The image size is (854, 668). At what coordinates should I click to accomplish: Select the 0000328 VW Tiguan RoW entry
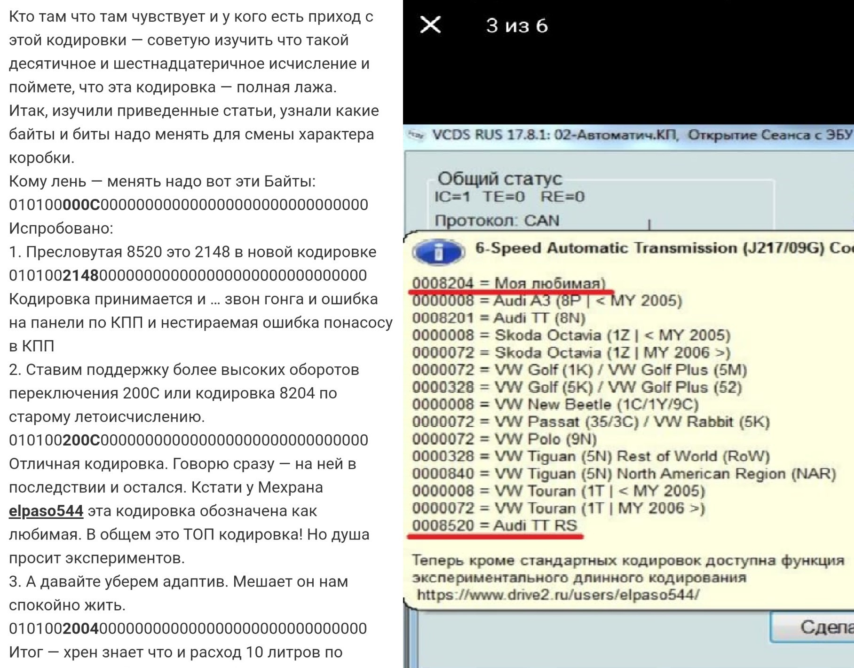pyautogui.click(x=591, y=456)
